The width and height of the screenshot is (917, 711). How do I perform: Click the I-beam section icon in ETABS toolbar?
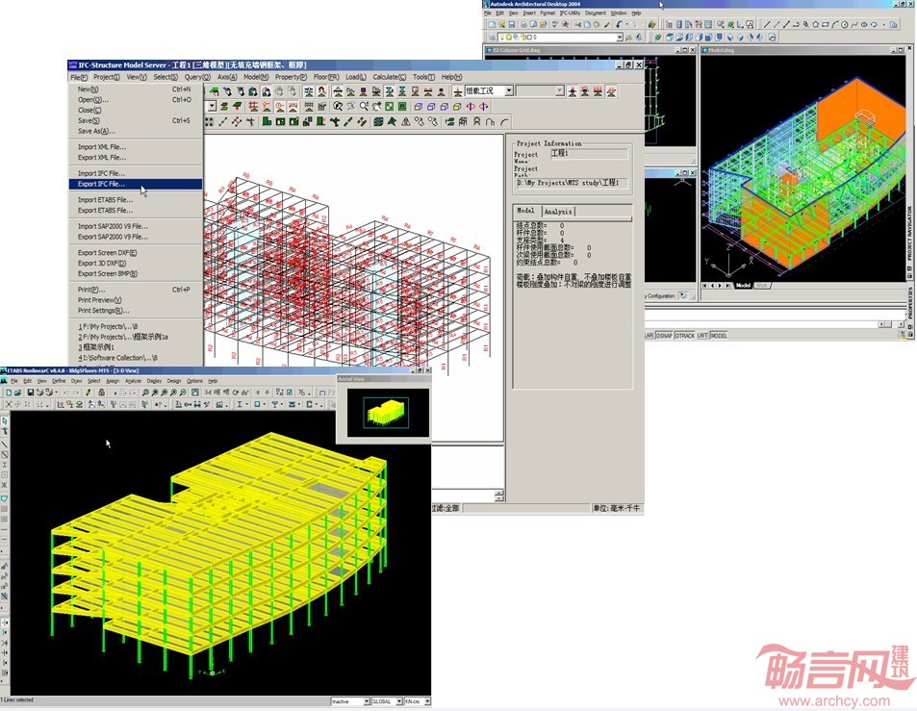point(240,404)
